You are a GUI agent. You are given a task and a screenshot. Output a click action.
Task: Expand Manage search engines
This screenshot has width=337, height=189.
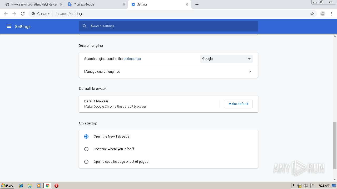pyautogui.click(x=168, y=71)
